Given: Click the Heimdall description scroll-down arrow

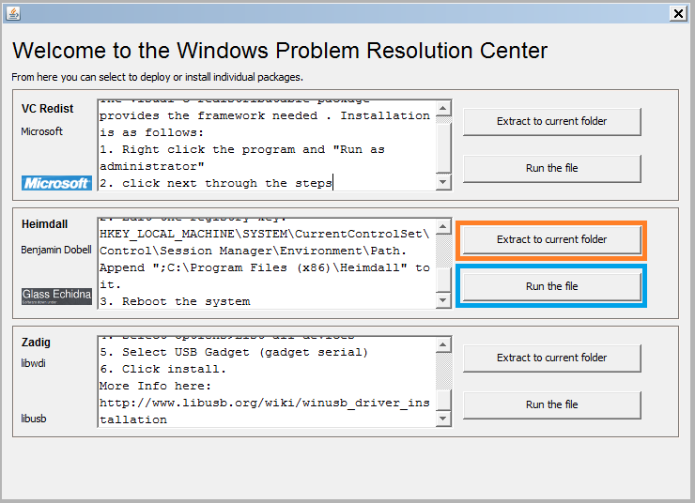Looking at the screenshot, I should 443,300.
